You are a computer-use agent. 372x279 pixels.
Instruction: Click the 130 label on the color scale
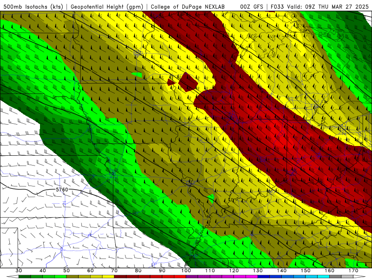tap(258, 271)
